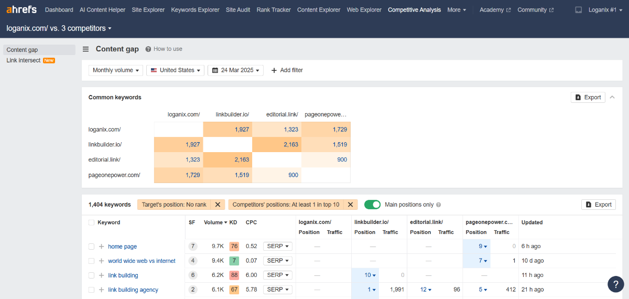Image resolution: width=629 pixels, height=299 pixels.
Task: Open loganix.com/ vs. 3 competitors dropdown
Action: (x=59, y=28)
